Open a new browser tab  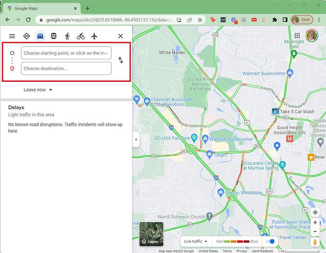pos(88,8)
